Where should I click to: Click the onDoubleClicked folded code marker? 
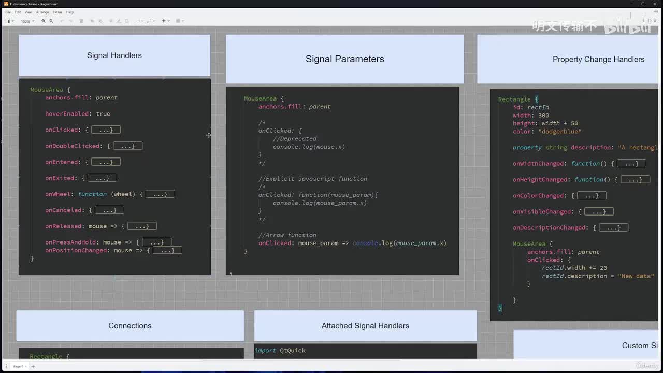tap(127, 146)
